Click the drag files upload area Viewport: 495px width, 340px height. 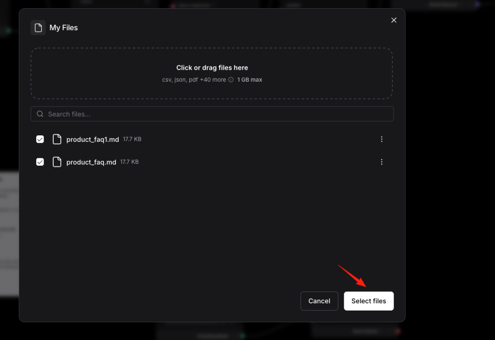(211, 73)
